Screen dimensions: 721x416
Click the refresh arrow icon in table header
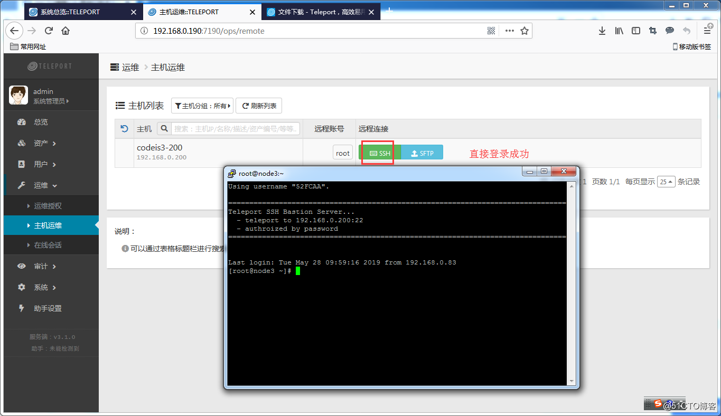[x=124, y=128]
